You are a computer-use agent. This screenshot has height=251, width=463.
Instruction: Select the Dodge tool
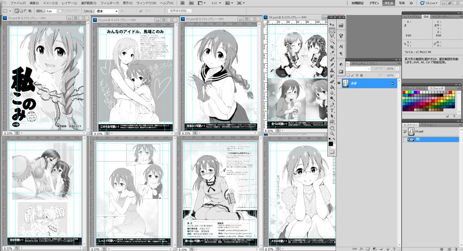(332, 98)
